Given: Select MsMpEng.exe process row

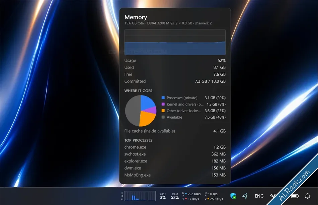Looking at the screenshot, I should tap(175, 175).
